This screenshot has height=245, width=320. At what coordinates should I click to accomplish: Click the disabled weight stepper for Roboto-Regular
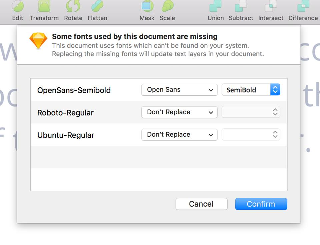tap(251, 112)
